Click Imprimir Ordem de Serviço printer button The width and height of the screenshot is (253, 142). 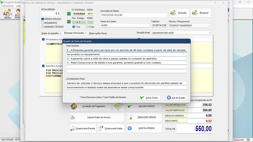[x=97, y=117]
